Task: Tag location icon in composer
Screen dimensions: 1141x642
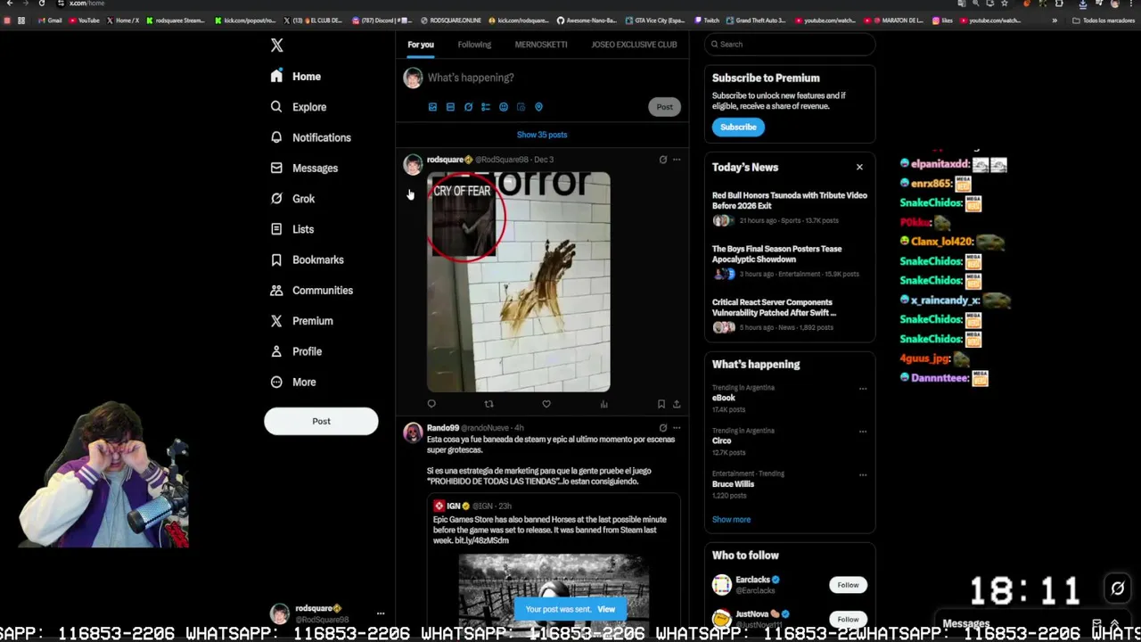Action: [x=538, y=107]
